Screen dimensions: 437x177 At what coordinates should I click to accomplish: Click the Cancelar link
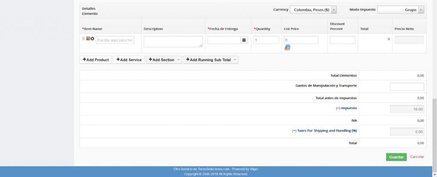pyautogui.click(x=417, y=157)
